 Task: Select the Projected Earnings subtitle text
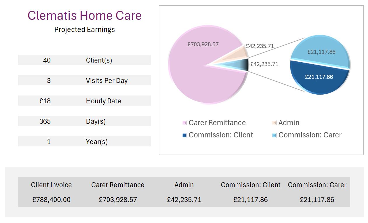(x=84, y=30)
